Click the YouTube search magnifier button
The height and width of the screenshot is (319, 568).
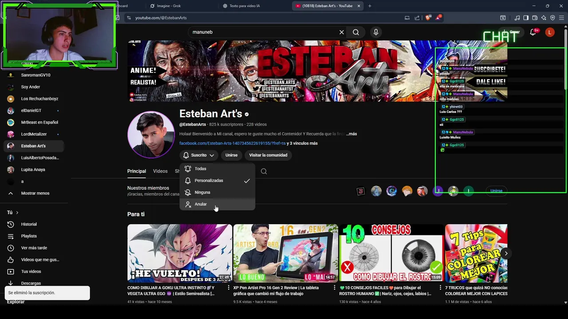point(356,32)
